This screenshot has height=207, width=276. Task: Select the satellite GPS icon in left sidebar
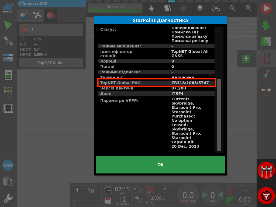point(8,42)
